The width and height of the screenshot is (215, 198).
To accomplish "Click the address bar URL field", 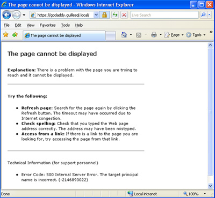I will (x=62, y=15).
